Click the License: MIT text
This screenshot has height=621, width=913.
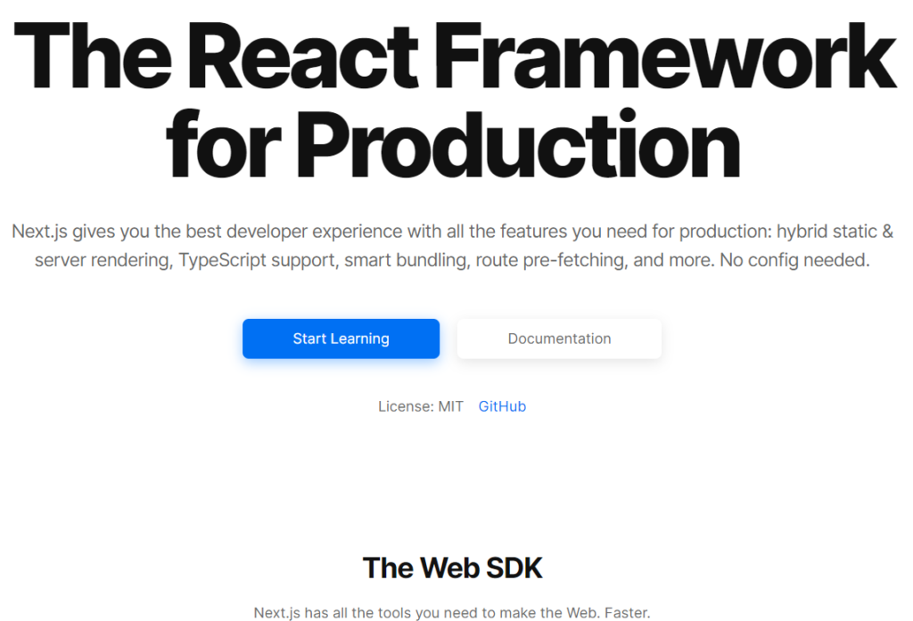421,406
